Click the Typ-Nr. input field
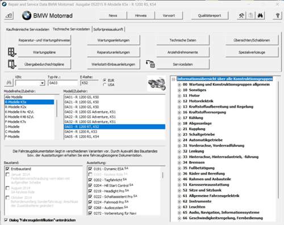 click(x=62, y=83)
